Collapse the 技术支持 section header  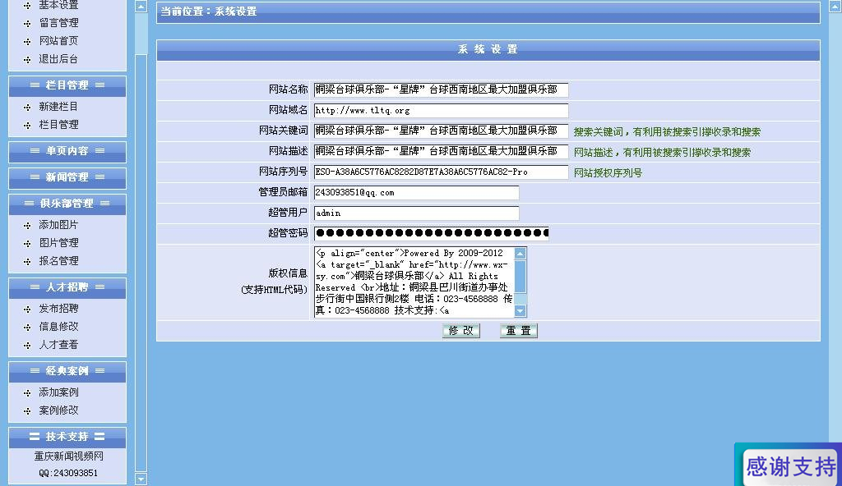(67, 437)
